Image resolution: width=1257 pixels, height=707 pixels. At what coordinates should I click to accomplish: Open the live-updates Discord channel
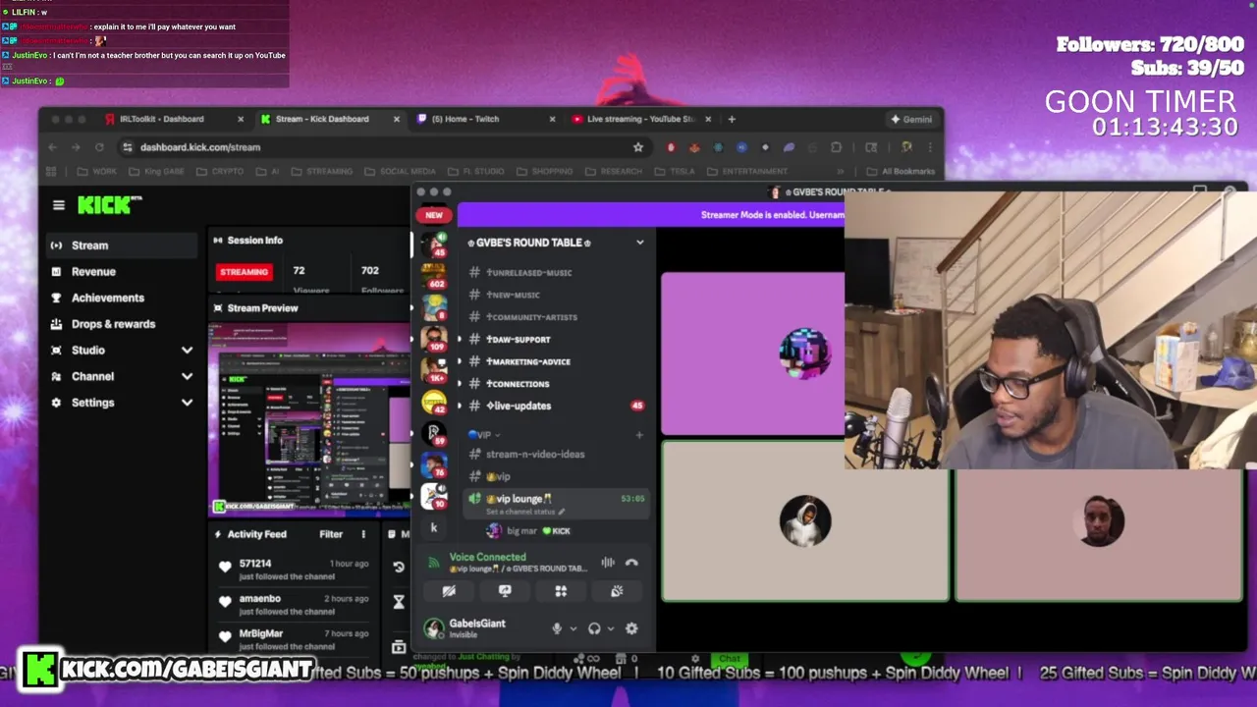point(555,406)
